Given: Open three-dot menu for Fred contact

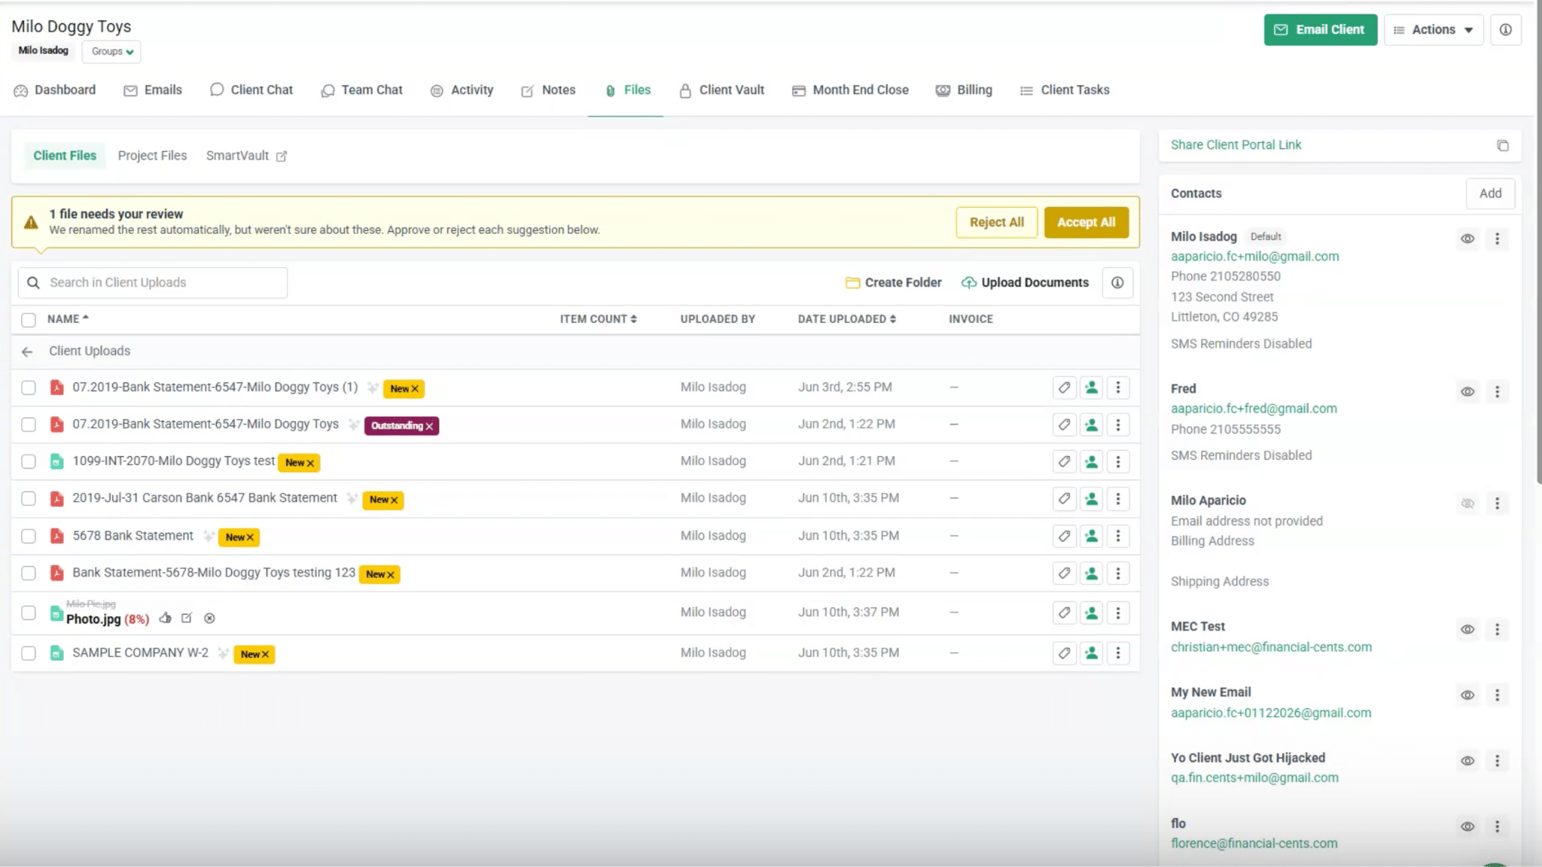Looking at the screenshot, I should click(x=1497, y=392).
